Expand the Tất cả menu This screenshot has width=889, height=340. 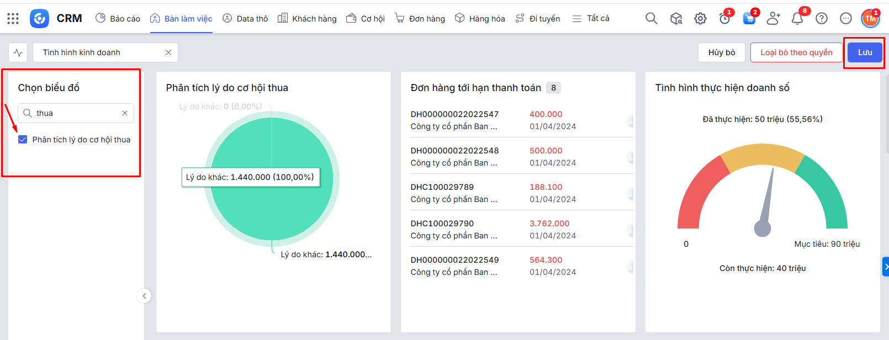[x=591, y=19]
